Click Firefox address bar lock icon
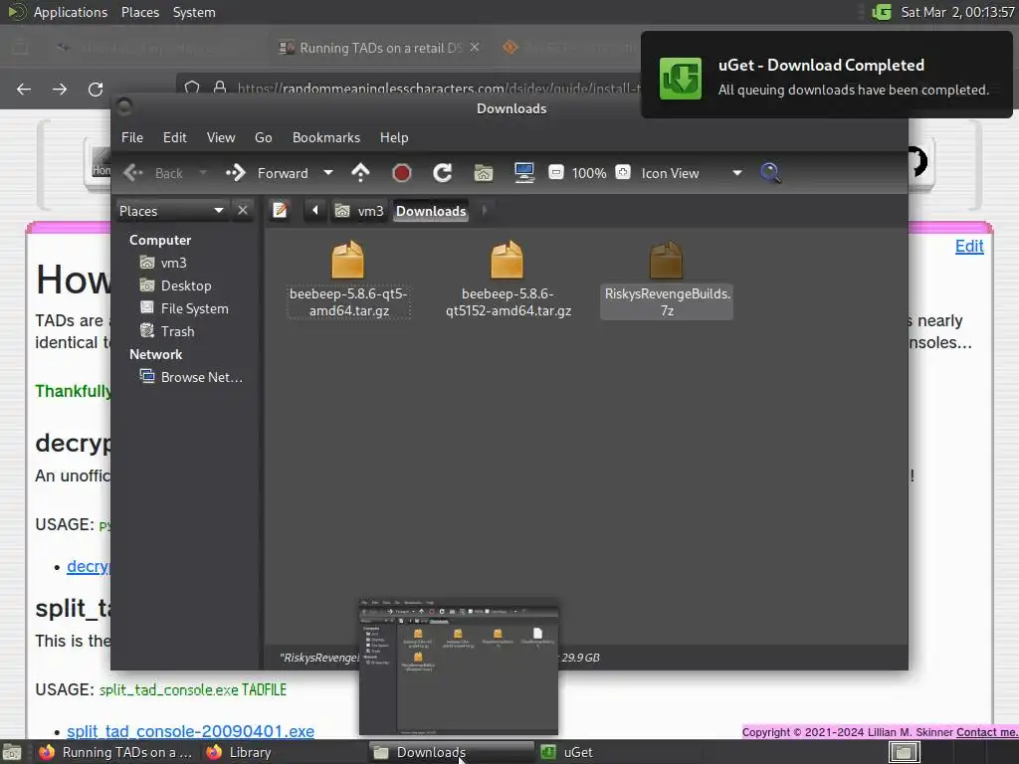Viewport: 1019px width, 764px height. (x=220, y=88)
